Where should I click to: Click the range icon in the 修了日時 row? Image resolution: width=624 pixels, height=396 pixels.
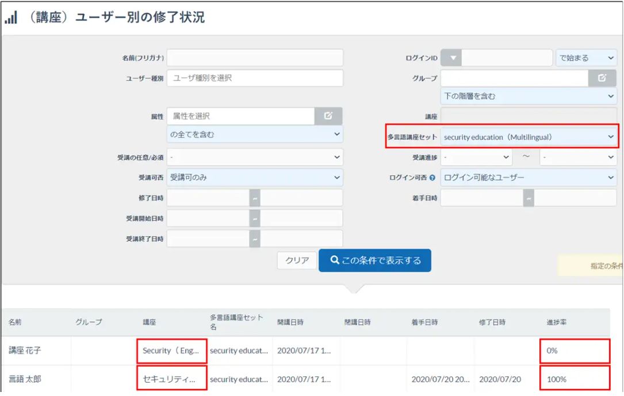[x=255, y=198]
